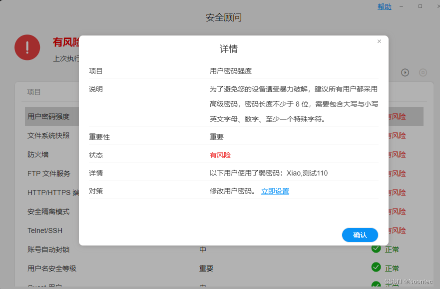Click green check icon beside 用户名安全等级
This screenshot has height=289, width=440.
point(376,267)
